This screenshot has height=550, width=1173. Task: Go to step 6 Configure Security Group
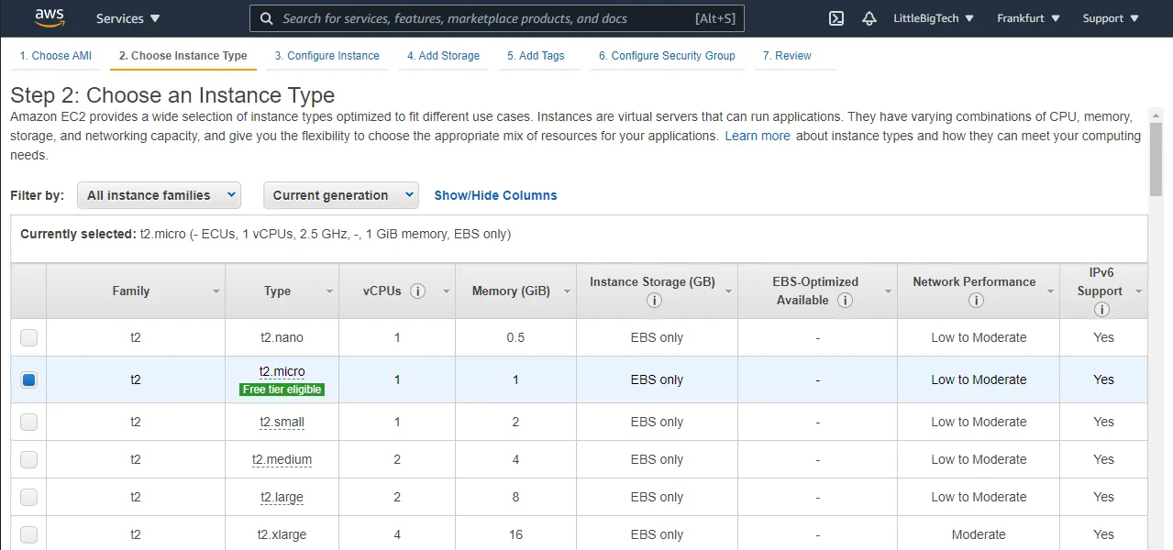pyautogui.click(x=667, y=56)
